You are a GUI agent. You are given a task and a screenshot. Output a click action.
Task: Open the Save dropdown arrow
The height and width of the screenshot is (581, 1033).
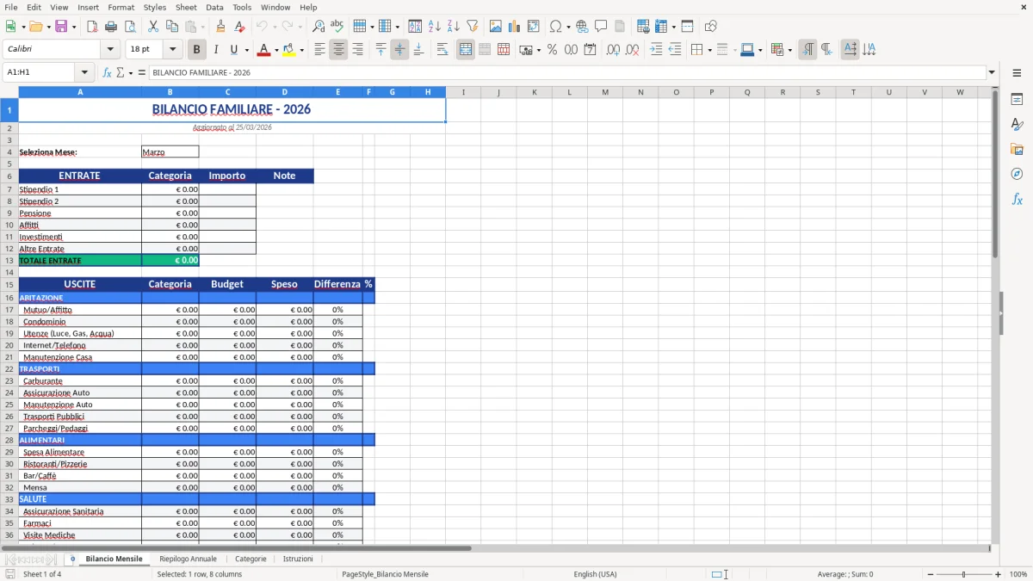click(x=73, y=27)
